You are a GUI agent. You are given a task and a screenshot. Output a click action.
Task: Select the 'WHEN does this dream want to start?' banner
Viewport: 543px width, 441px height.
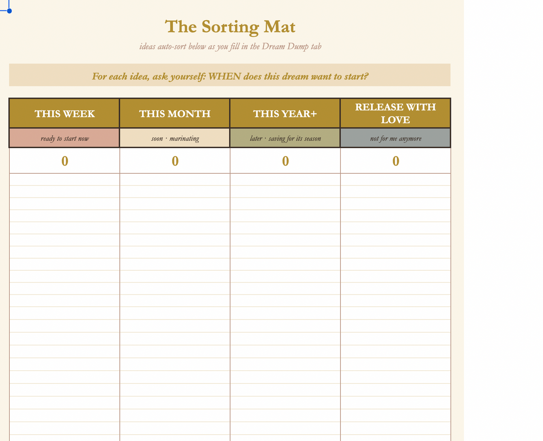click(230, 75)
